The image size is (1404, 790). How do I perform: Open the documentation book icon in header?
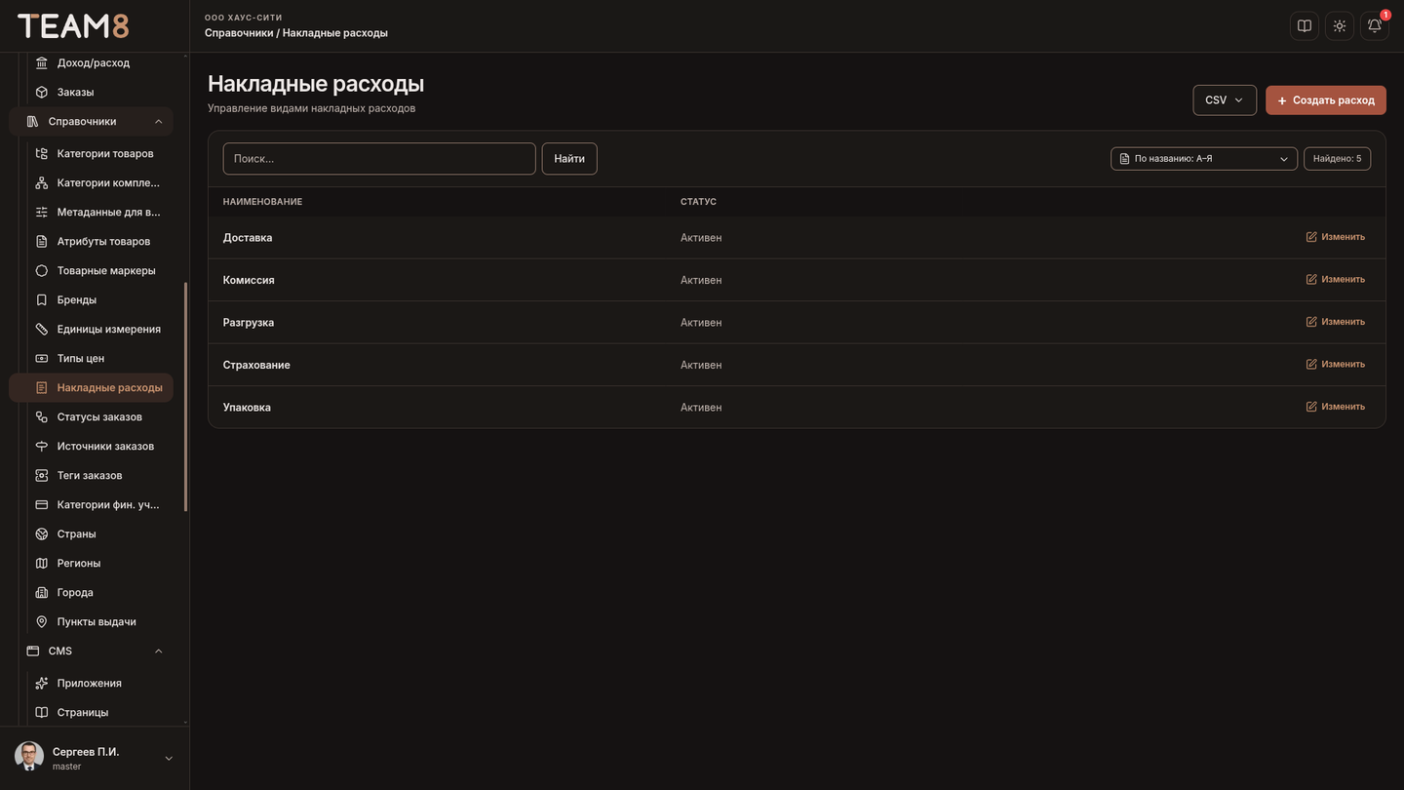[1305, 26]
